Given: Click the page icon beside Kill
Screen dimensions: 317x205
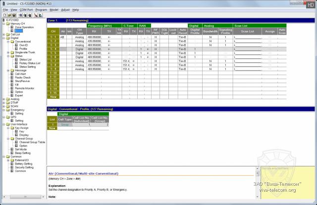Looking at the screenshot, I should [x=12, y=84].
